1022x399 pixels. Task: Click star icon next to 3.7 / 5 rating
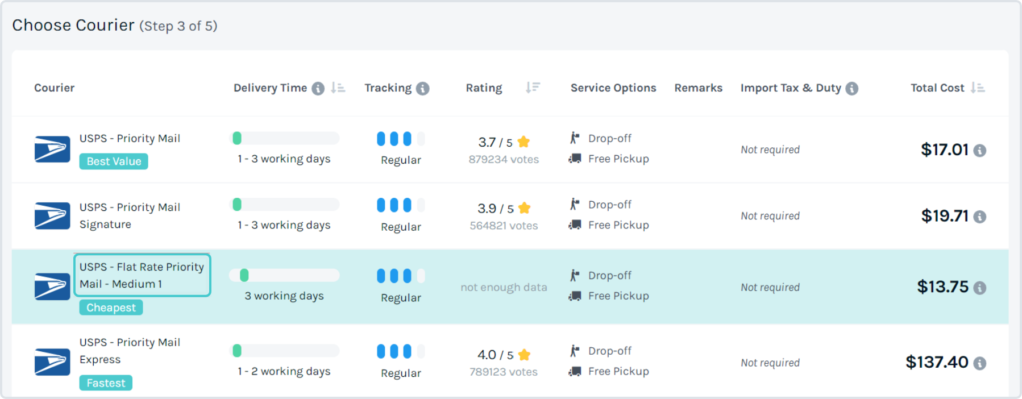tap(524, 142)
